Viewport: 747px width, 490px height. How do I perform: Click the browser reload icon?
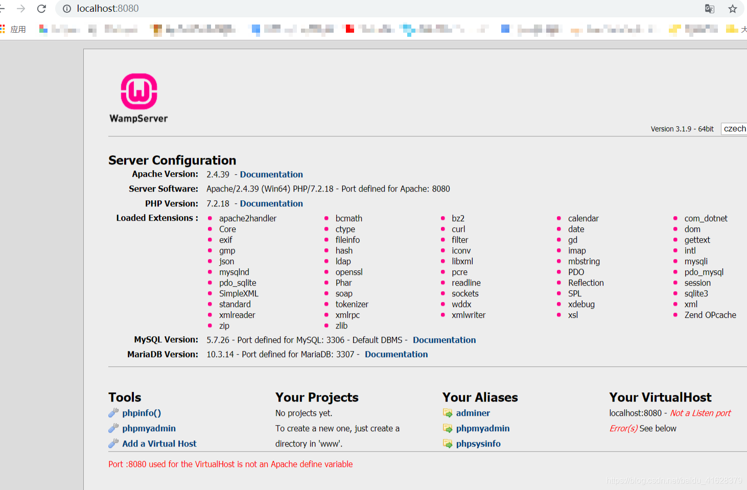point(42,9)
